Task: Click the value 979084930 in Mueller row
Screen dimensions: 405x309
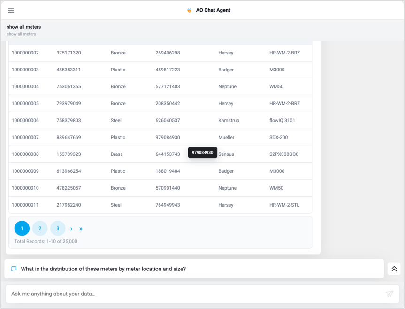Action: (x=168, y=137)
